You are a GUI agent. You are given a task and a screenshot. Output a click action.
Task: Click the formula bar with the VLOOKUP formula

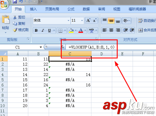[111, 47]
